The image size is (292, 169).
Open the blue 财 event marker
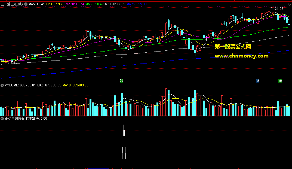pyautogui.click(x=257, y=81)
